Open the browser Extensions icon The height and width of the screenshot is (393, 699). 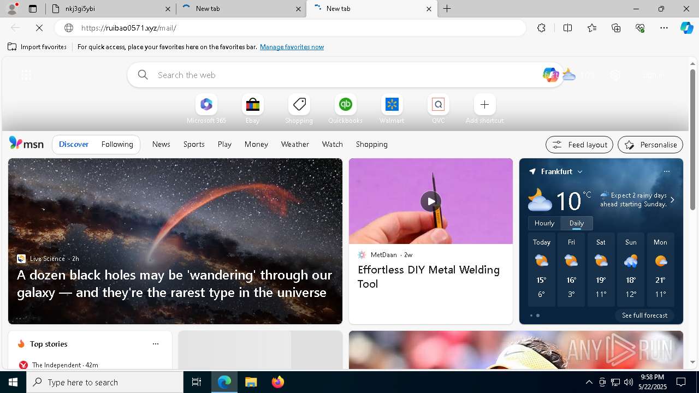[541, 28]
